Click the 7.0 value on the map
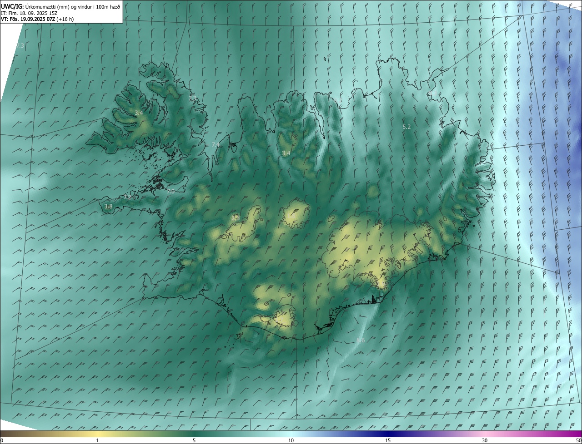The width and height of the screenshot is (582, 444). pos(171,192)
